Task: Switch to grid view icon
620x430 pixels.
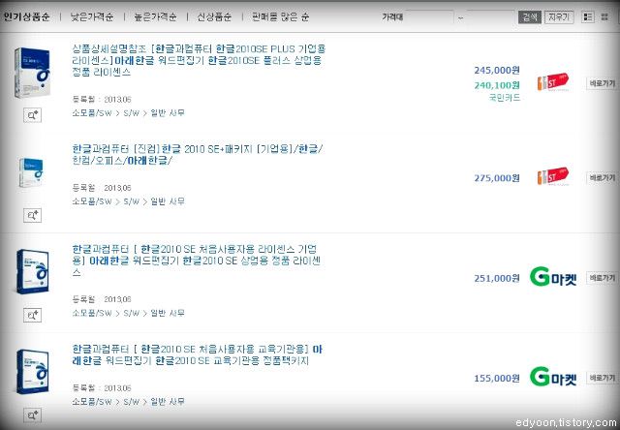Action: (604, 17)
